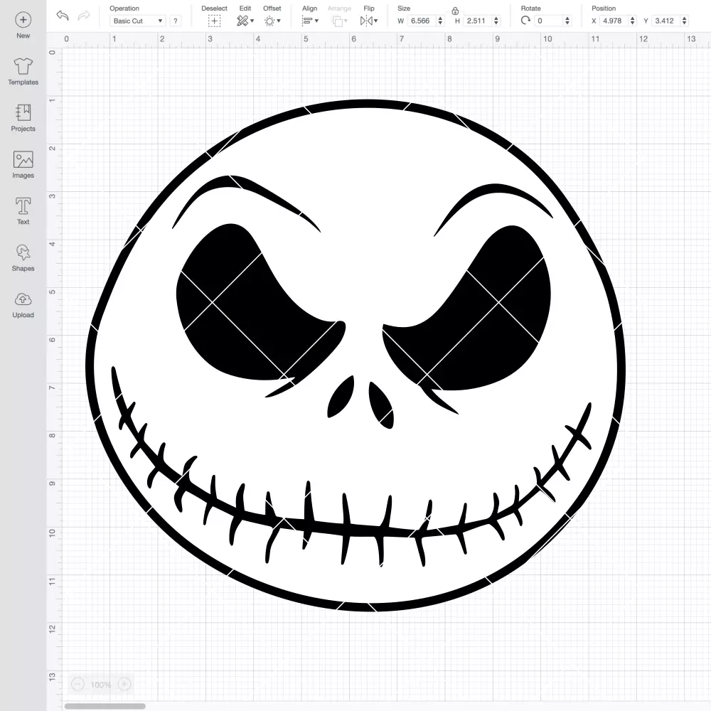Image resolution: width=711 pixels, height=711 pixels.
Task: Open the Templates panel
Action: point(23,72)
